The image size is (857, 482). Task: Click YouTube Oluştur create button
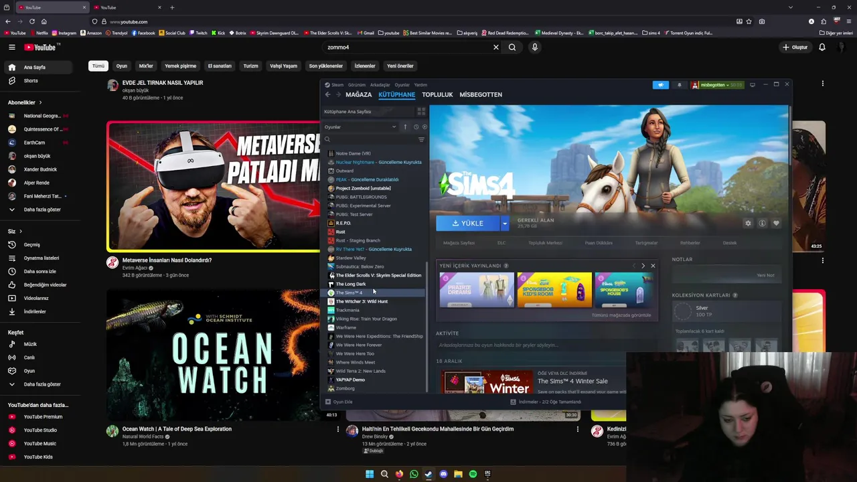coord(795,47)
